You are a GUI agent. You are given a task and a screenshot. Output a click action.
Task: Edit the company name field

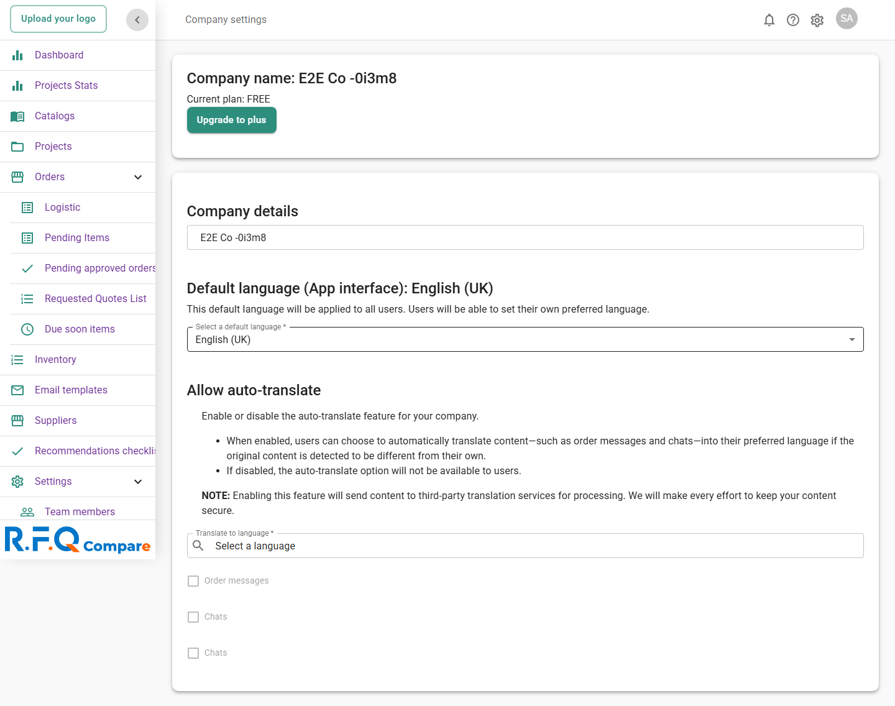(x=525, y=237)
